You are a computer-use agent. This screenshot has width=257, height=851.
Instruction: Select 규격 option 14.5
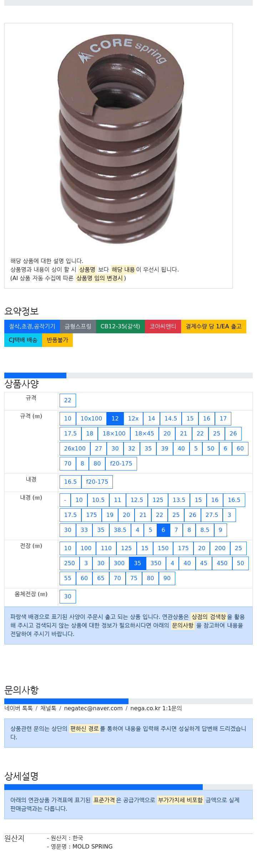[171, 418]
